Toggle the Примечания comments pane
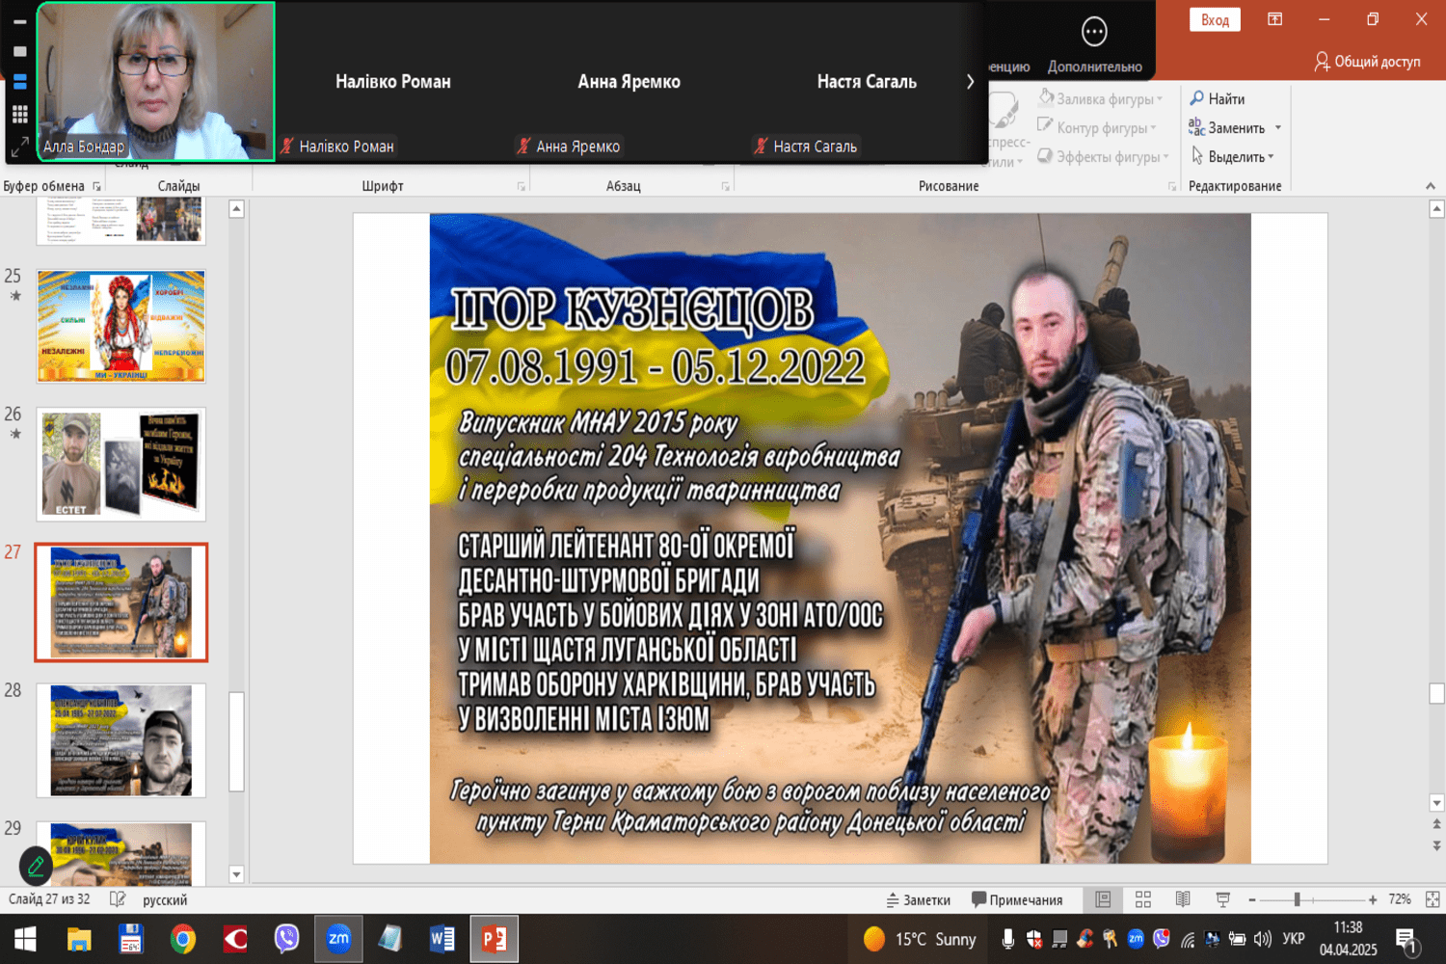Viewport: 1446px width, 964px height. [x=1017, y=899]
